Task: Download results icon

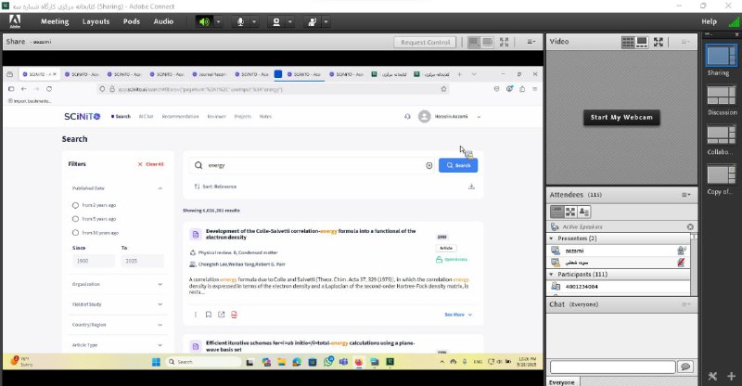Action: (x=471, y=187)
